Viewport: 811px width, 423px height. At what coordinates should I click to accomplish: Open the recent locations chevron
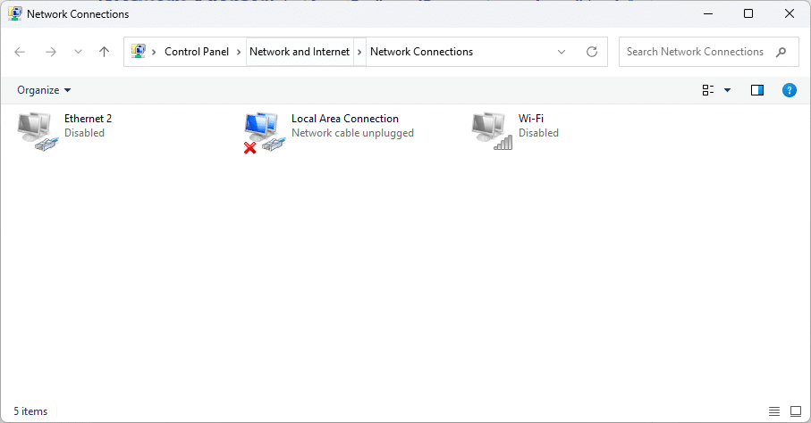78,52
